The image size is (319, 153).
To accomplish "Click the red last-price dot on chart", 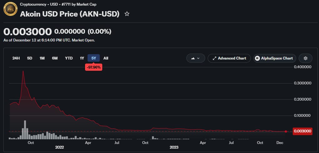I will point(286,131).
